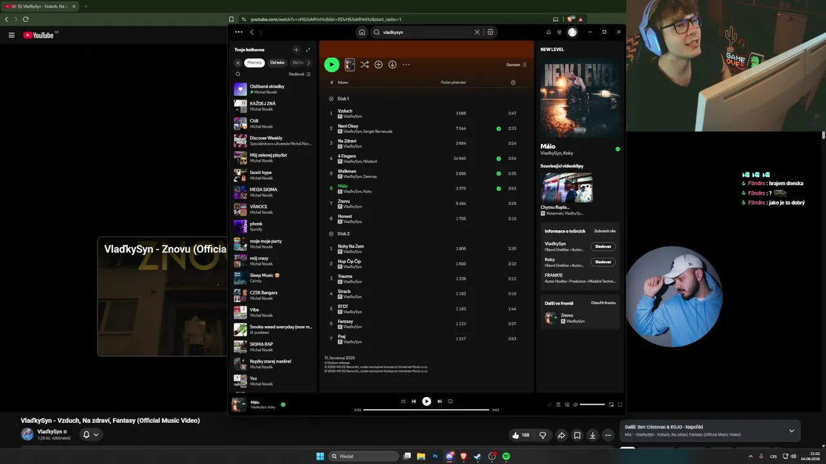
Task: Open connect to a device icon
Action: [567, 405]
